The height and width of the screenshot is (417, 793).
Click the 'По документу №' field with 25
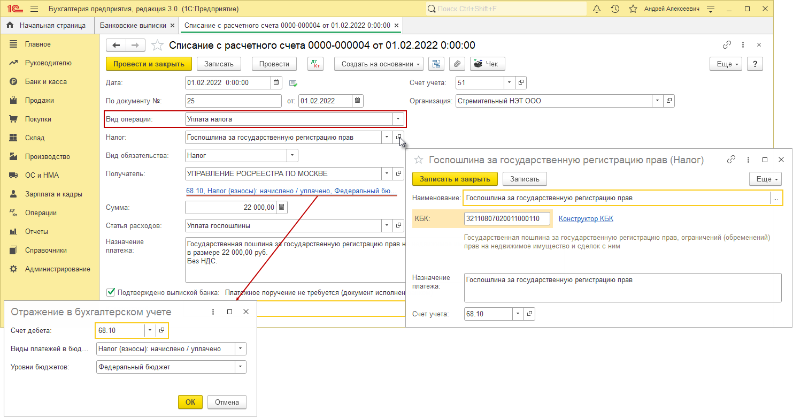coord(233,101)
